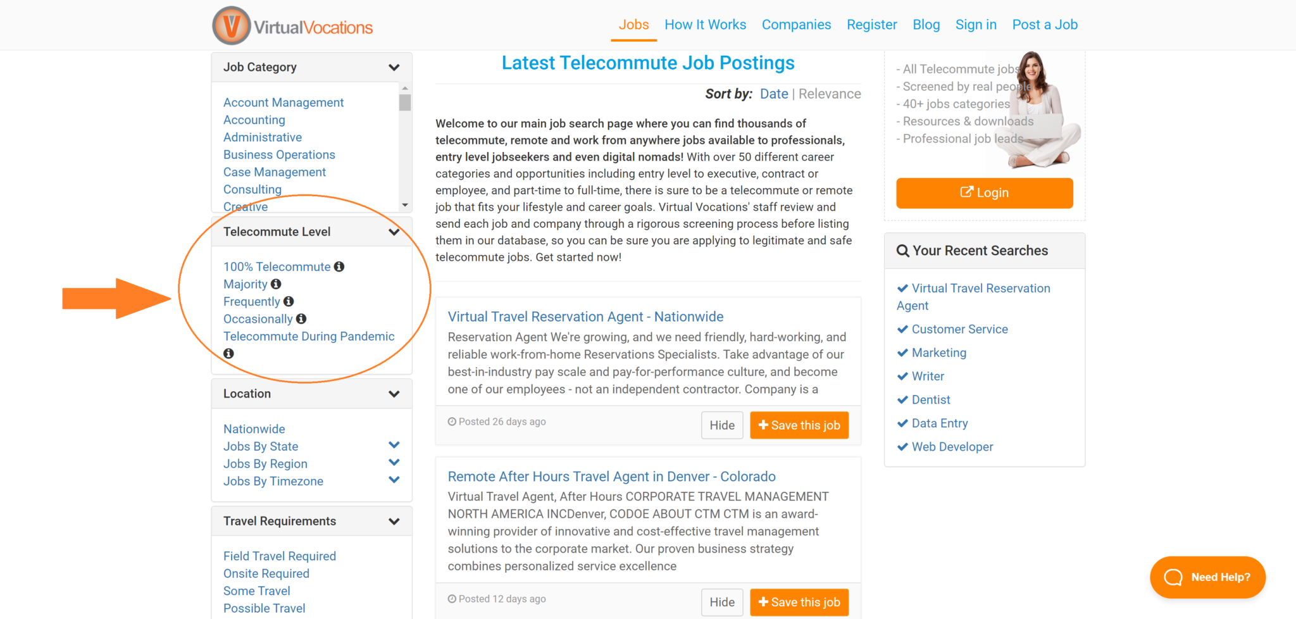Open How It Works in navigation
1296x619 pixels.
[705, 25]
